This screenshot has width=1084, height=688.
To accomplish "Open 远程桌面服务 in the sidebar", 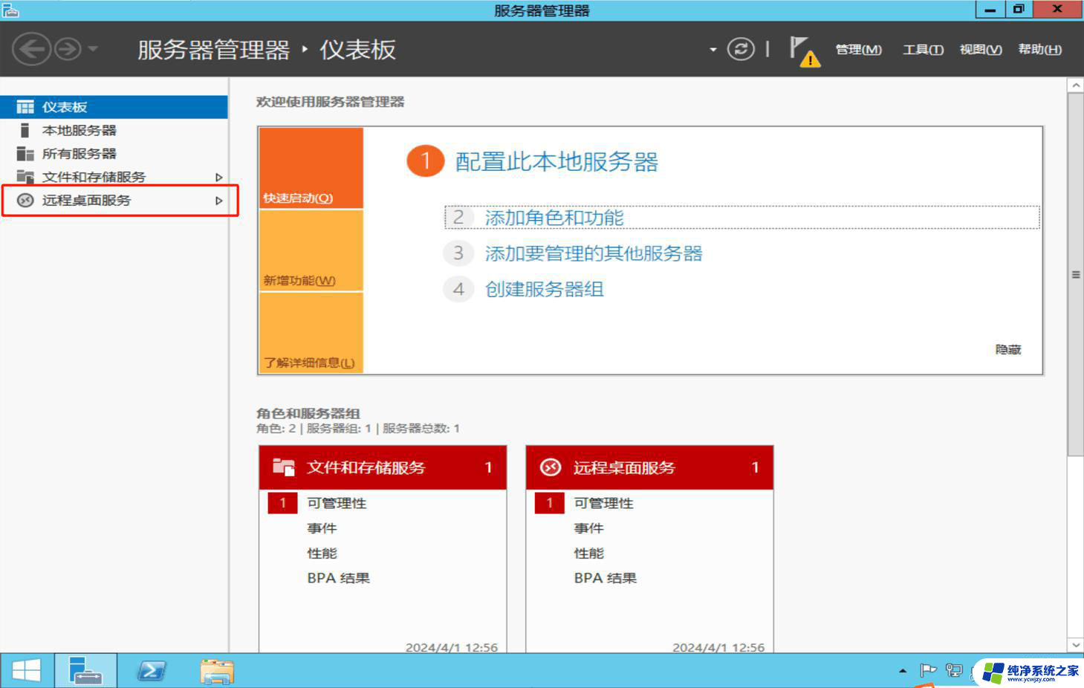I will [x=114, y=201].
